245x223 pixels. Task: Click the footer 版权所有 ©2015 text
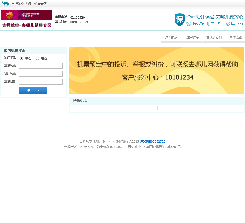point(127,142)
